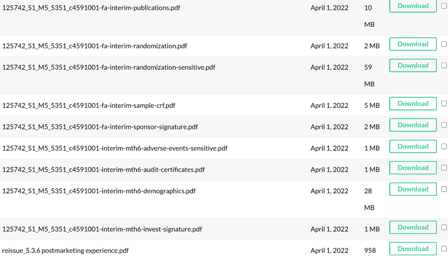
Task: Select the audit-certificates file checkbox
Action: [444, 168]
